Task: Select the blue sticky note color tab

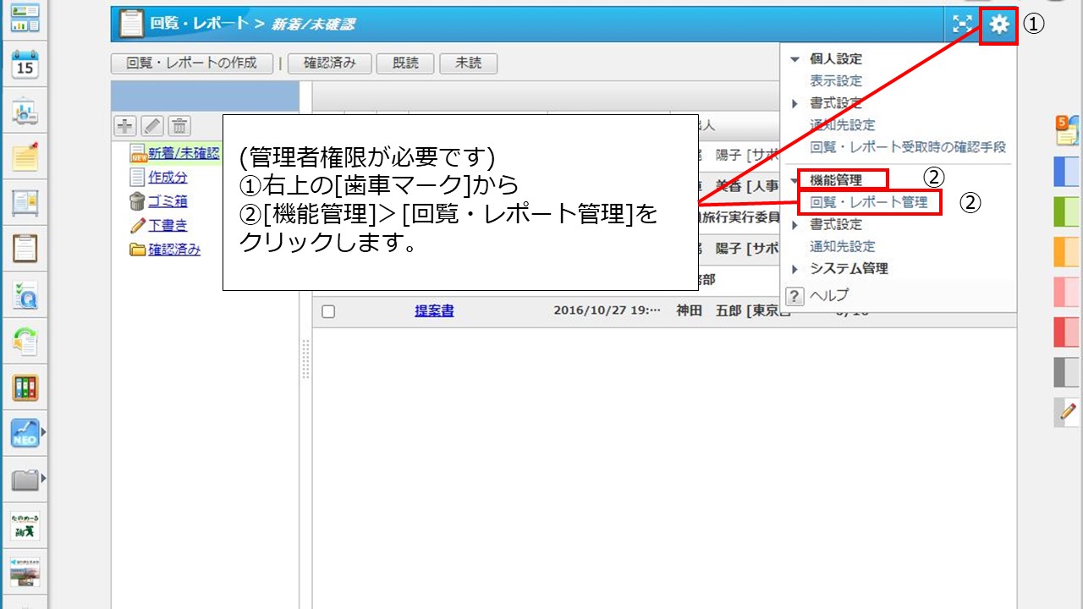Action: 1067,172
